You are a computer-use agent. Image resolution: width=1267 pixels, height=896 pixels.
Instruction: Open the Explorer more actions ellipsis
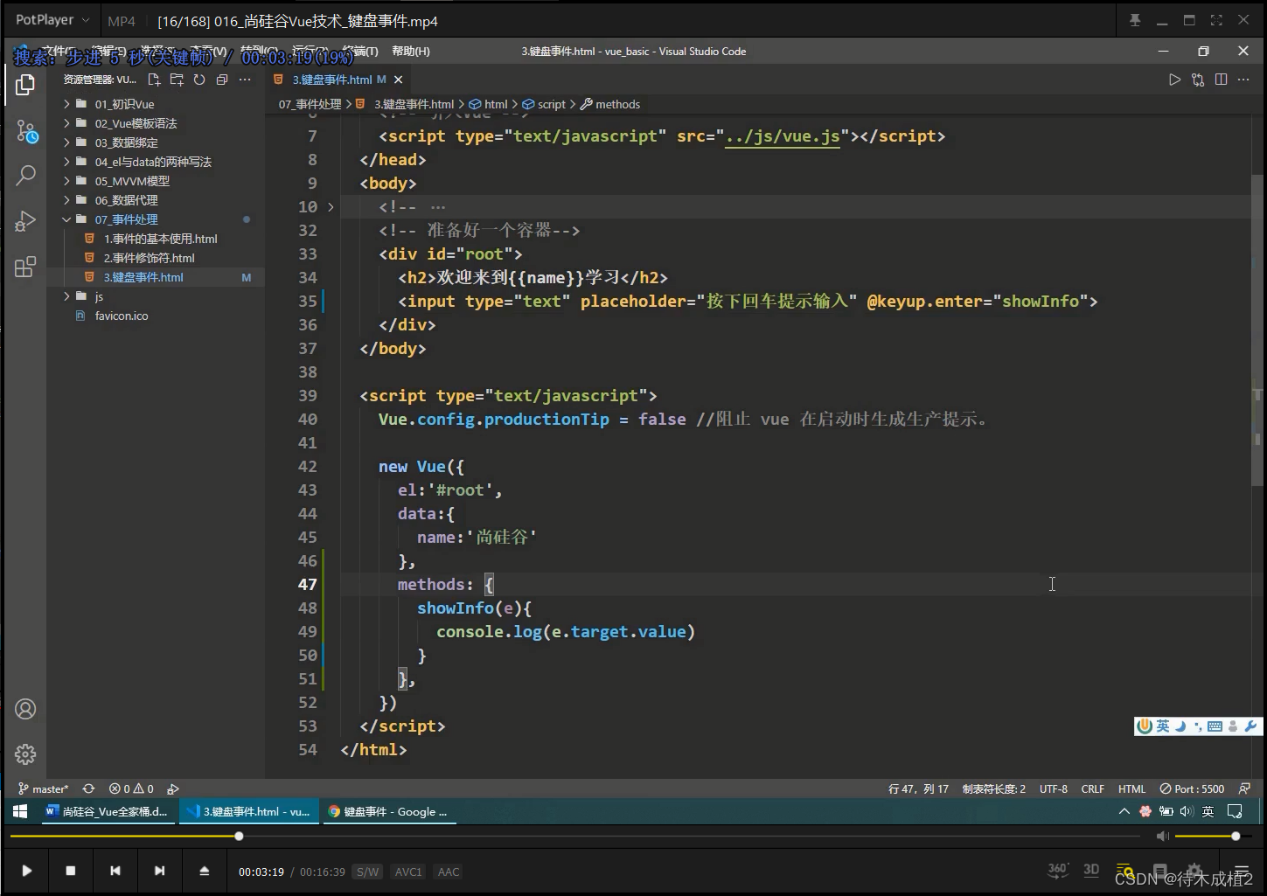click(245, 80)
